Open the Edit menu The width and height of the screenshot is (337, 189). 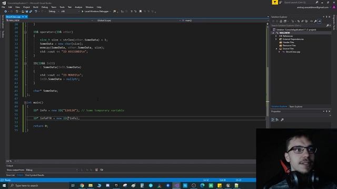click(x=10, y=7)
